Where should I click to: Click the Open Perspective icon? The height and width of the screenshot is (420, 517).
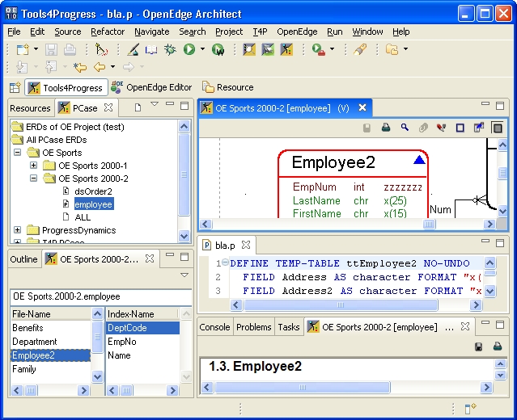point(15,87)
